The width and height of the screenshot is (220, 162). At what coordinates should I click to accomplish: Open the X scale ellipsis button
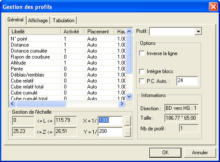[x=128, y=121]
